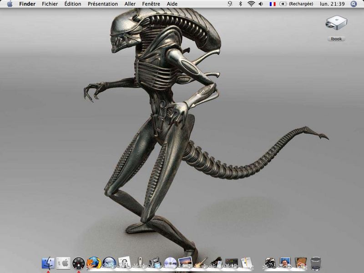Open the Trash in the Dock

pos(316,263)
